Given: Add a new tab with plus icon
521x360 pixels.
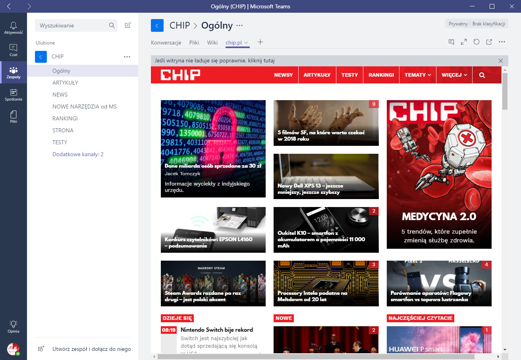Looking at the screenshot, I should click(x=260, y=42).
